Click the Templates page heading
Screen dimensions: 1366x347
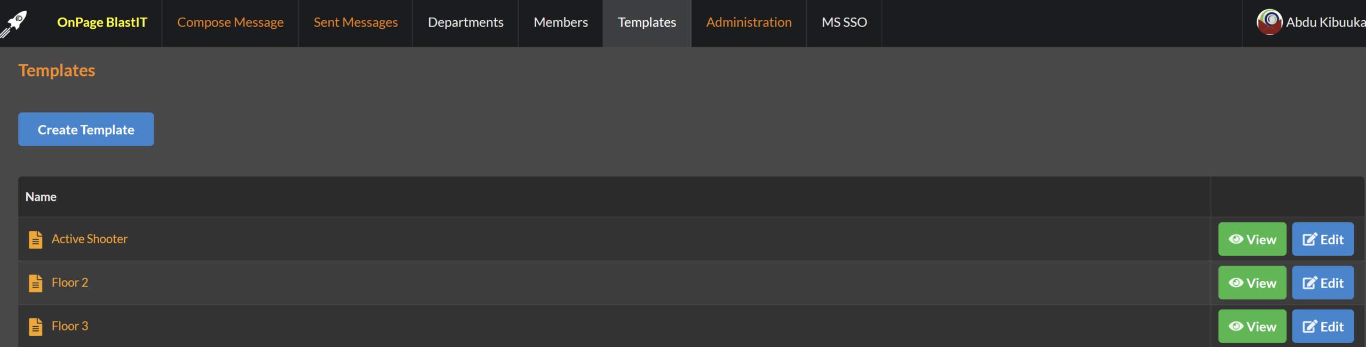coord(57,70)
